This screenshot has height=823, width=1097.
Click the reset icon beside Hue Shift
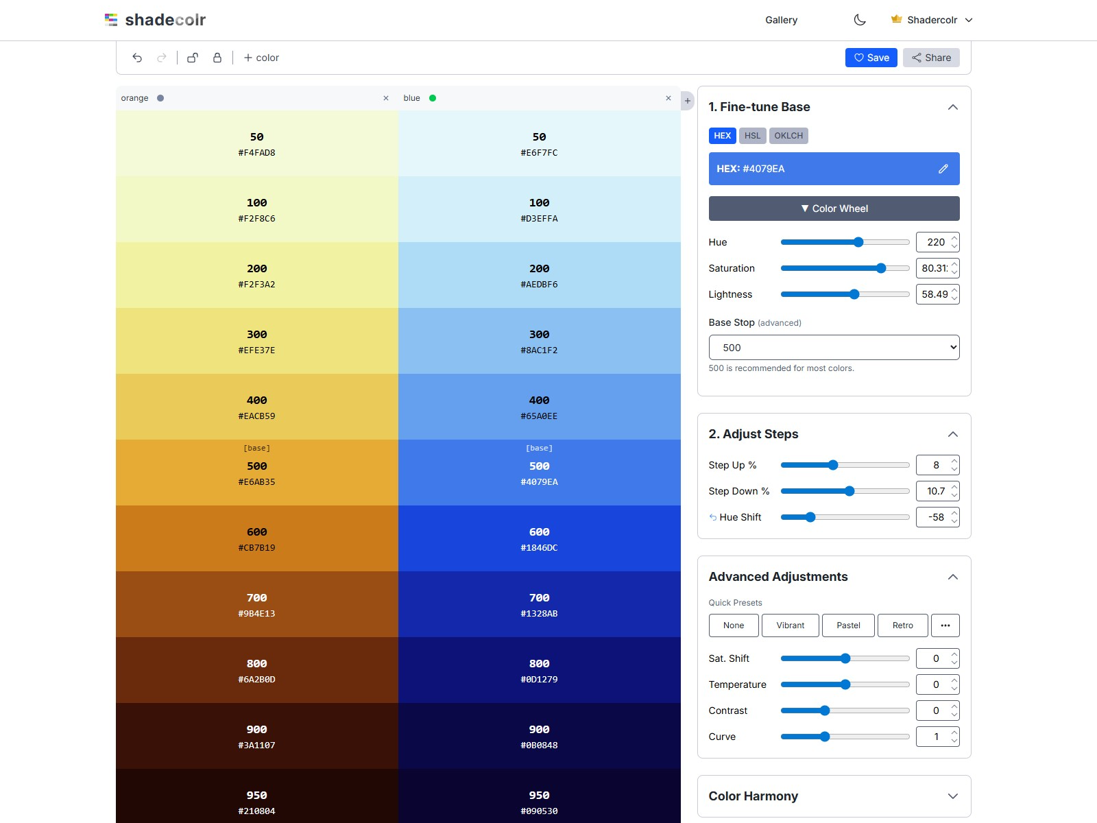(x=713, y=517)
